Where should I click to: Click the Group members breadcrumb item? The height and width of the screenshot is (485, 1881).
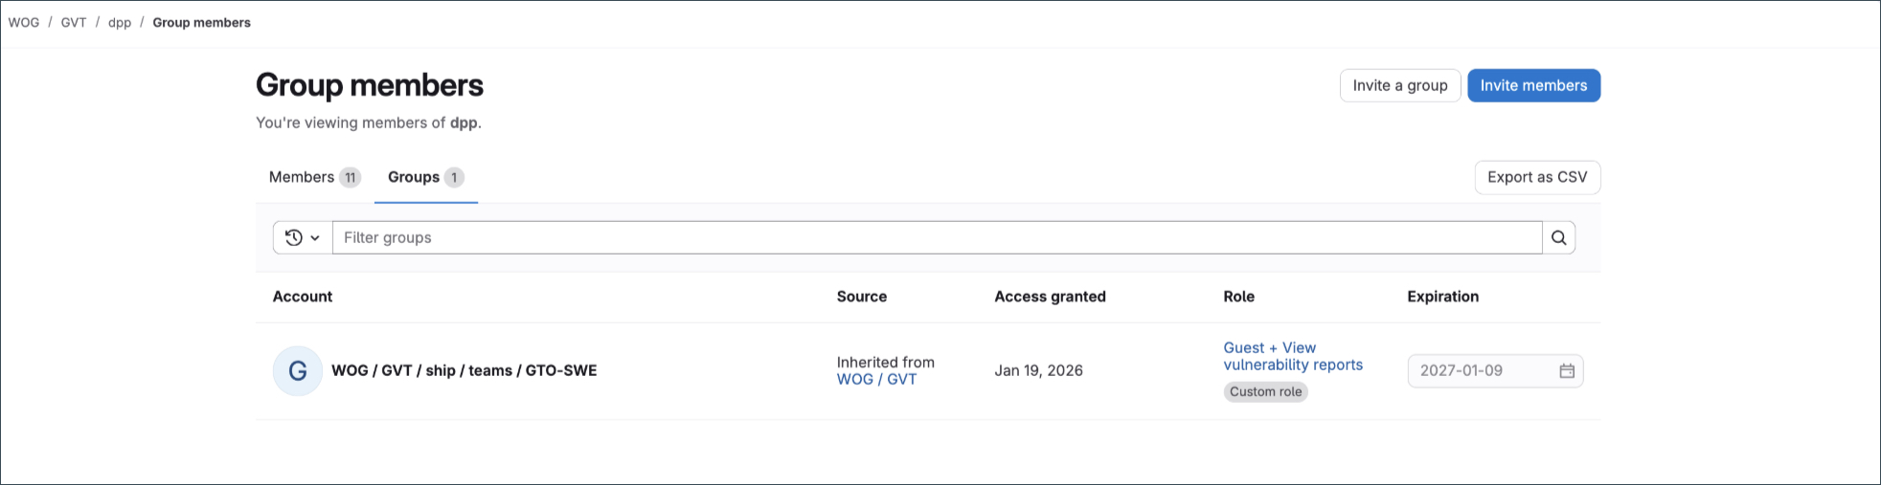[201, 22]
